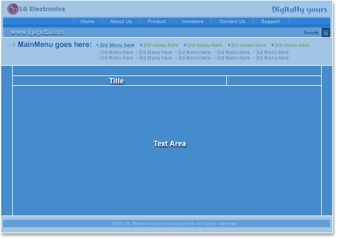This screenshot has height=238, width=337.
Task: Go to About Us in navigation bar
Action: [121, 21]
